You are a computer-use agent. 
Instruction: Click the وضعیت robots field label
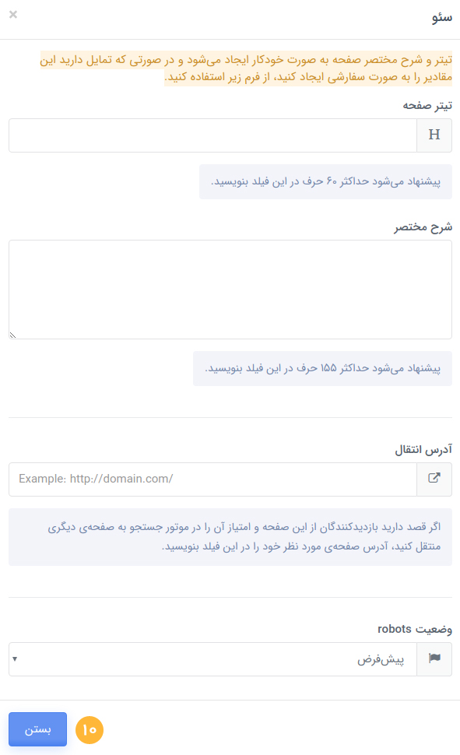click(415, 629)
